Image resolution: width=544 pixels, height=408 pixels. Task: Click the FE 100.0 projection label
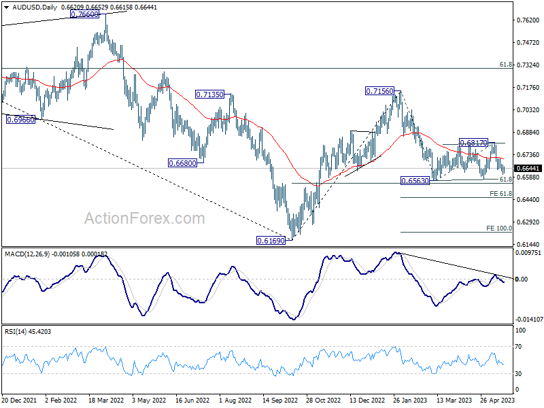499,228
